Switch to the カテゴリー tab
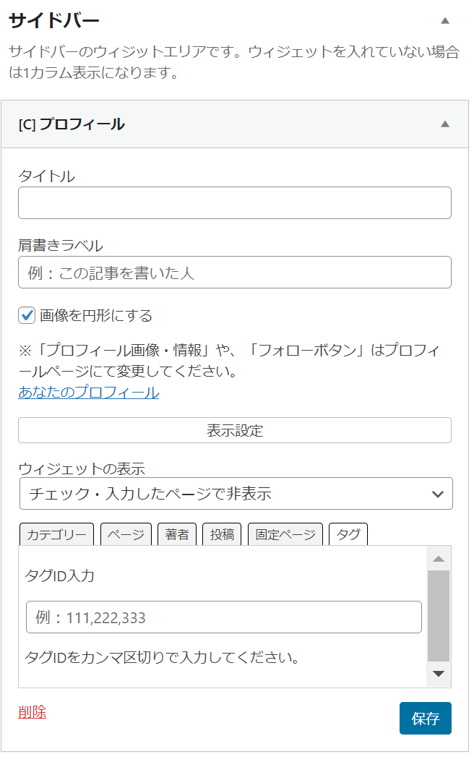This screenshot has width=474, height=762. click(56, 534)
